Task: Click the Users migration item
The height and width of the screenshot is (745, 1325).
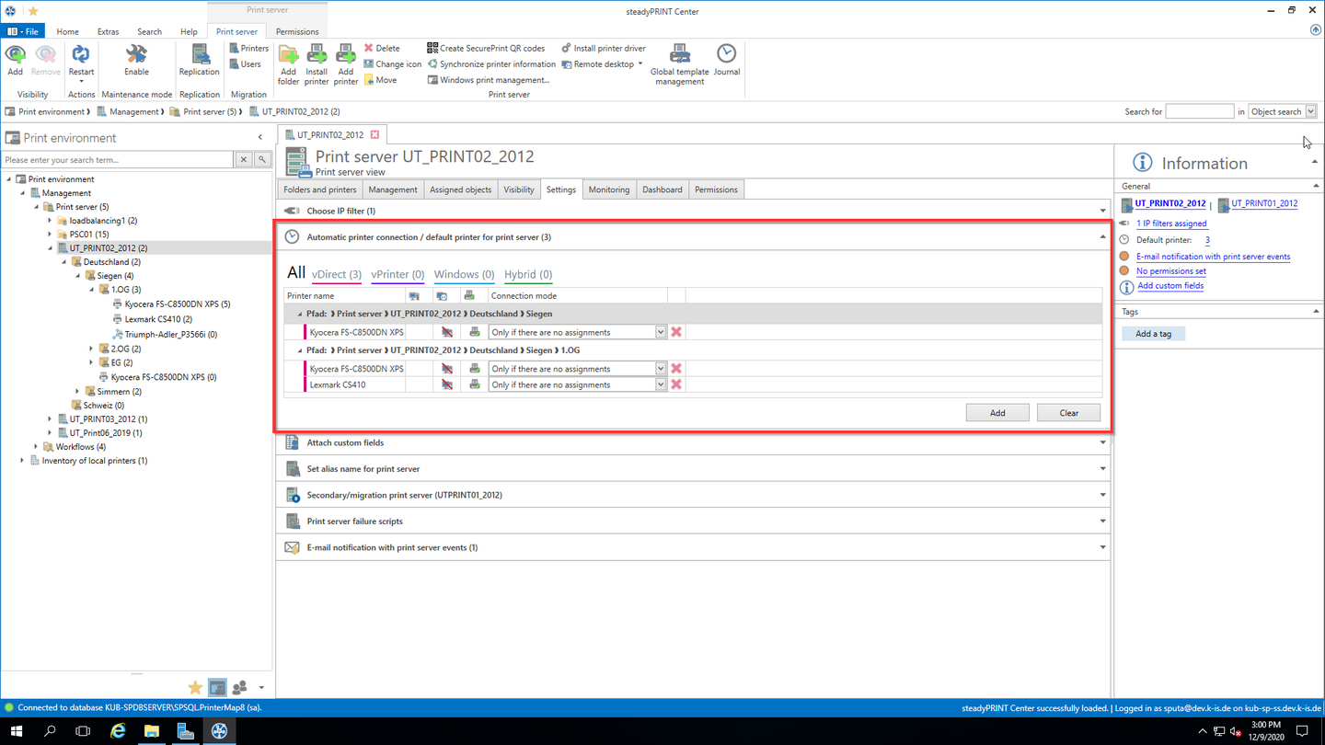Action: [x=246, y=64]
